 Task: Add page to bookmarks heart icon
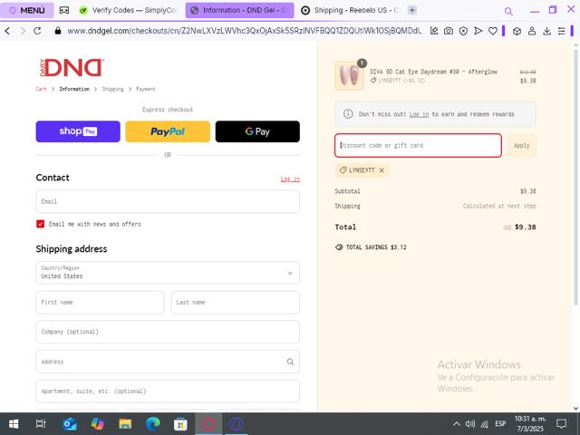tap(493, 31)
